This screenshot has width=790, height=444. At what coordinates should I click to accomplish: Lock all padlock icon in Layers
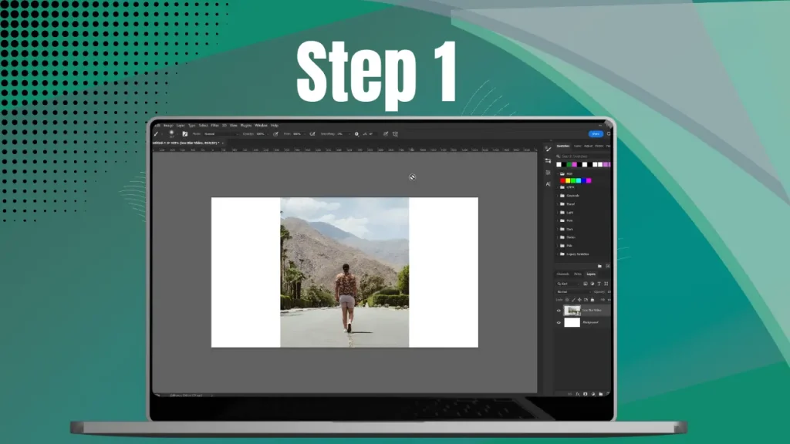pyautogui.click(x=592, y=300)
